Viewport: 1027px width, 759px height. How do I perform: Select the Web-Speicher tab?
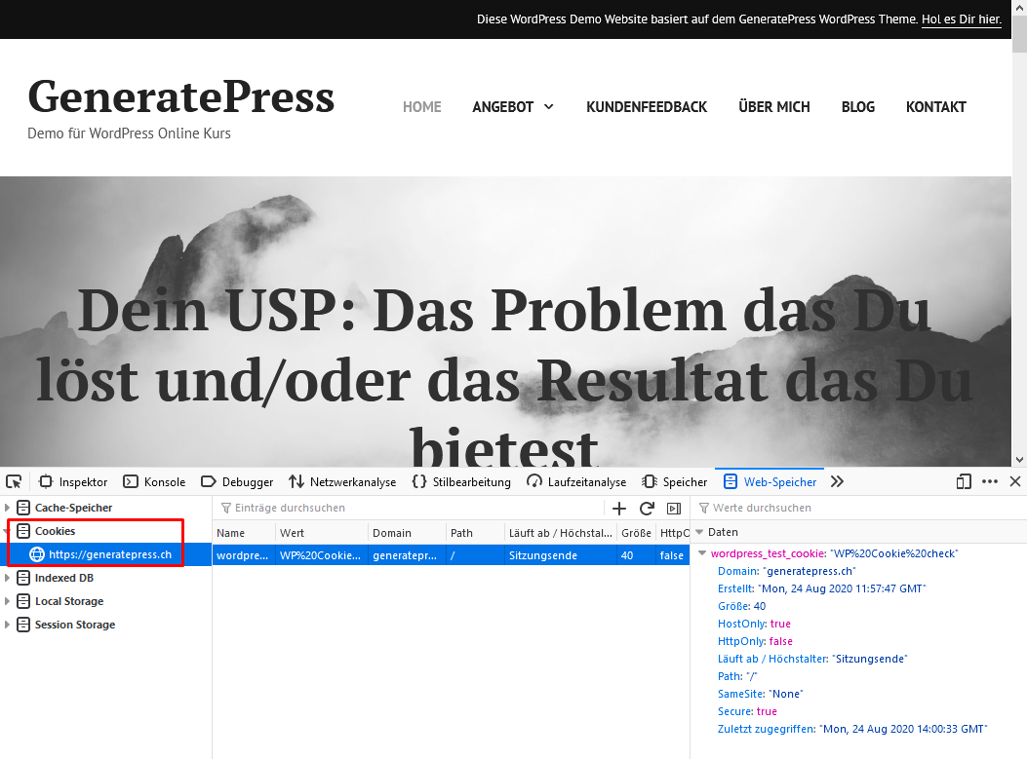(x=770, y=482)
